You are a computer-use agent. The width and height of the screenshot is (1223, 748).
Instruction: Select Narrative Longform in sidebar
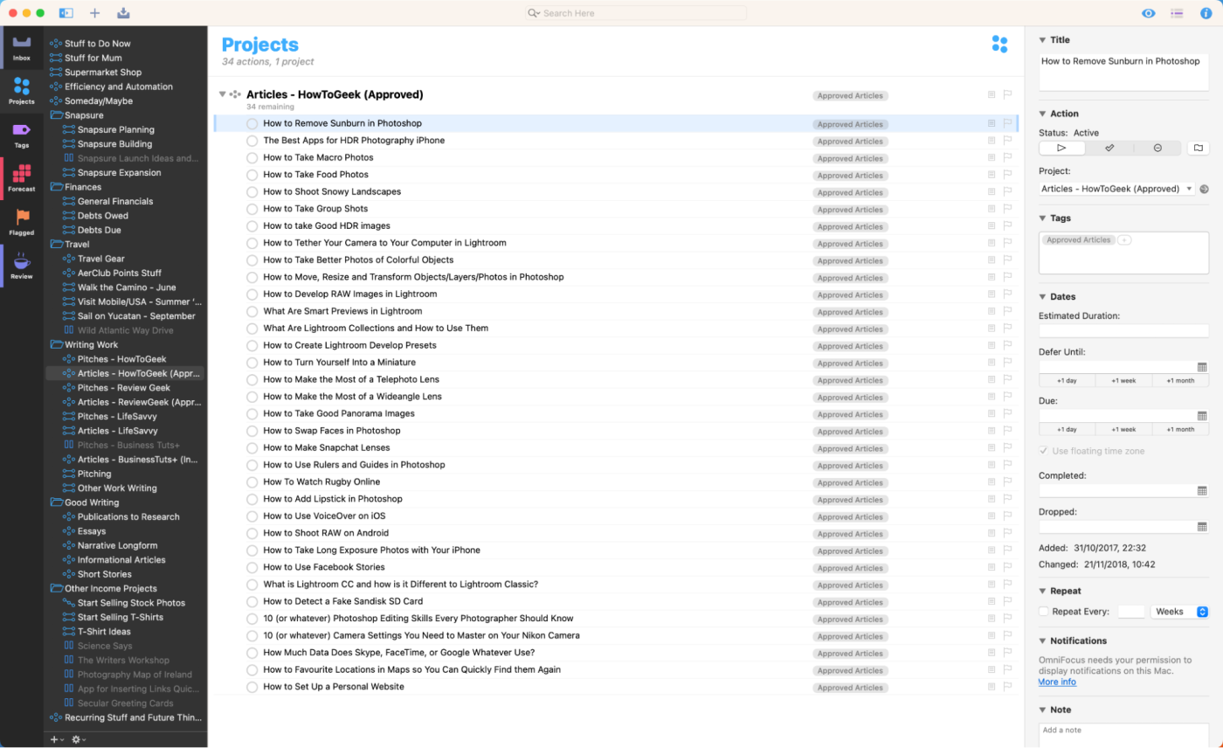(117, 545)
